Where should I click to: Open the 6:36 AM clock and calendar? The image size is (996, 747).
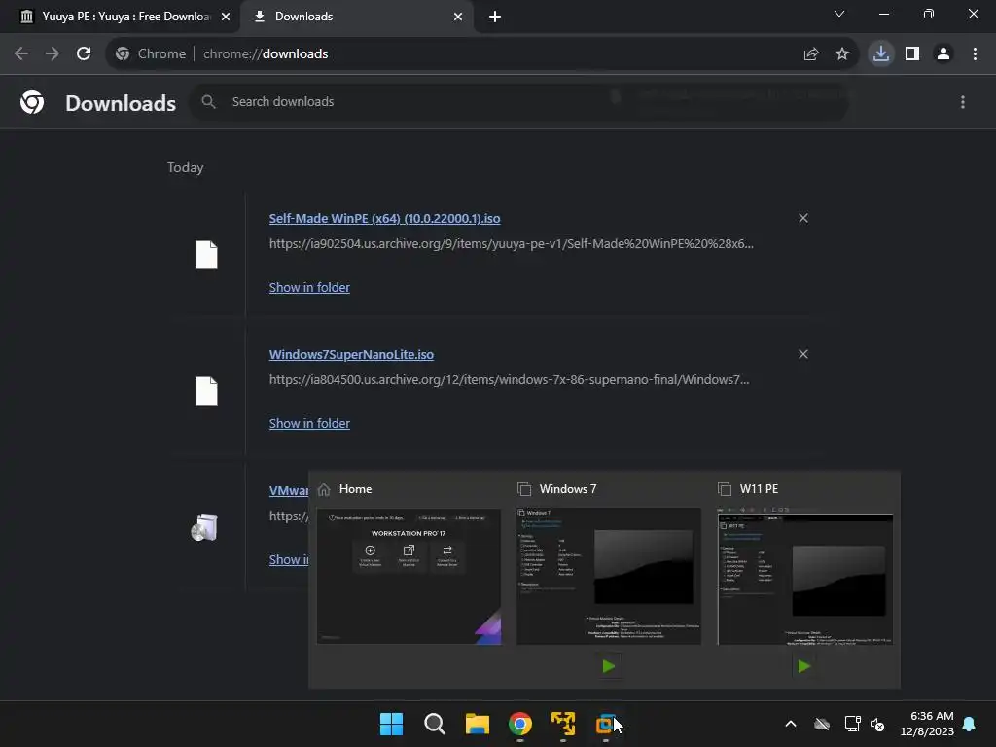pos(927,724)
